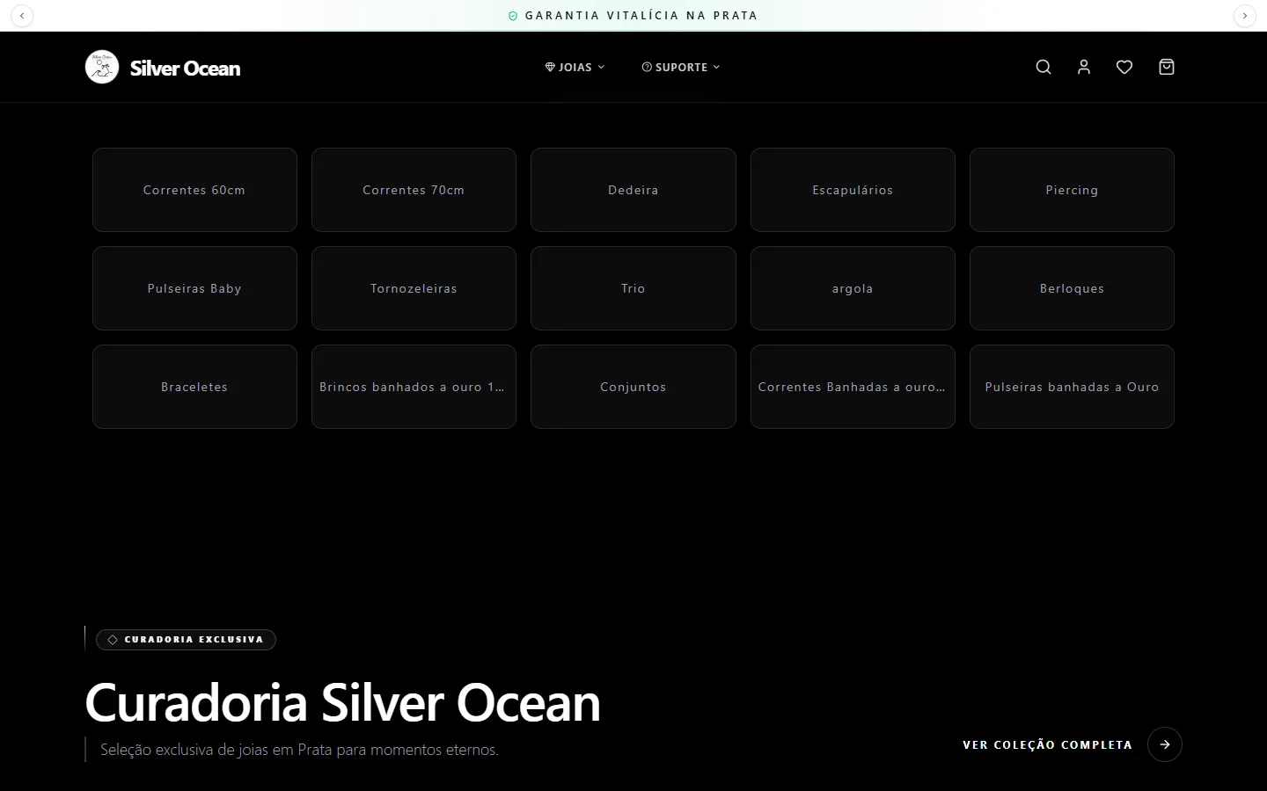This screenshot has height=791, width=1267.
Task: Open the Trio category card
Action: click(x=633, y=288)
